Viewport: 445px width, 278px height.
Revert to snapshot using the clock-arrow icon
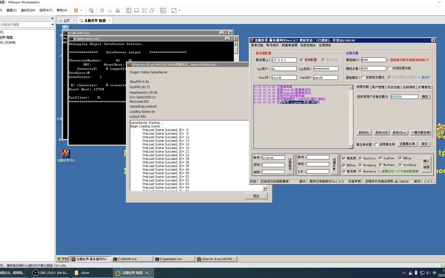(x=110, y=11)
